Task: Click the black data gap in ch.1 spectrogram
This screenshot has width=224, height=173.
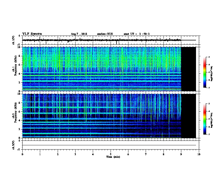Action: click(189, 69)
